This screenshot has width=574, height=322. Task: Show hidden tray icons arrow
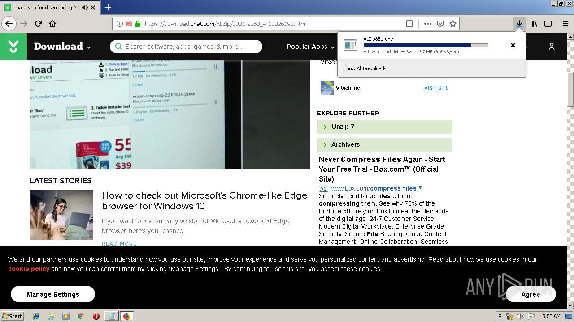tap(500, 316)
